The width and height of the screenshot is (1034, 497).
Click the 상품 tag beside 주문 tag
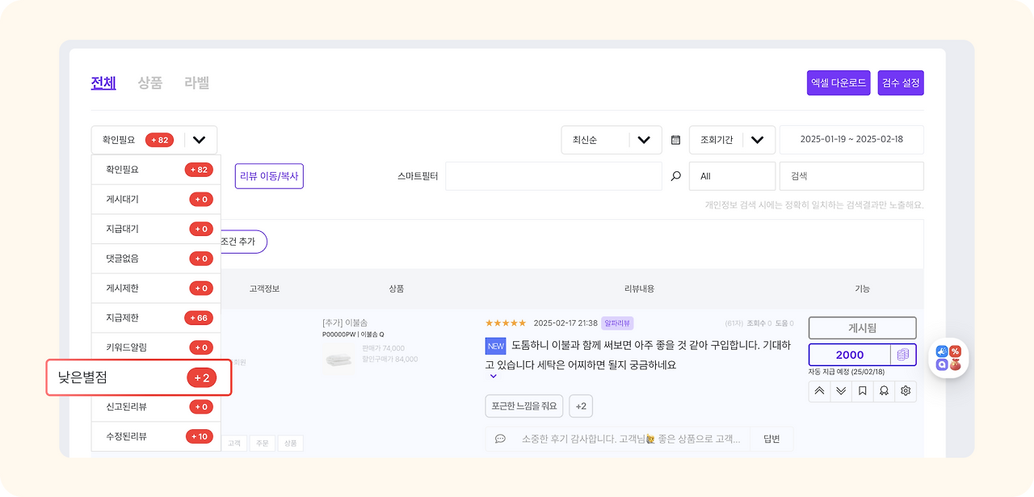coord(291,443)
